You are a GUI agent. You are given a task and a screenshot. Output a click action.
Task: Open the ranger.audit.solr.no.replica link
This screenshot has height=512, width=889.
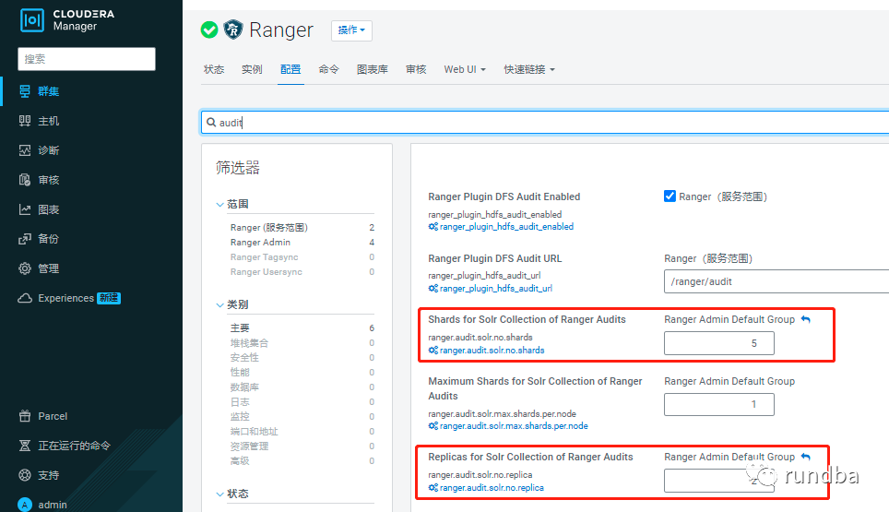492,488
